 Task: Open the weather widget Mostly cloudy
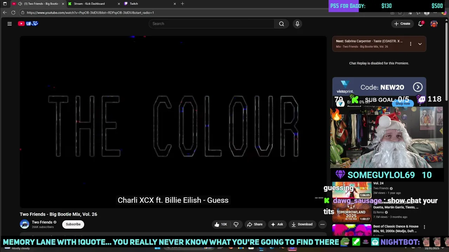[17, 248]
